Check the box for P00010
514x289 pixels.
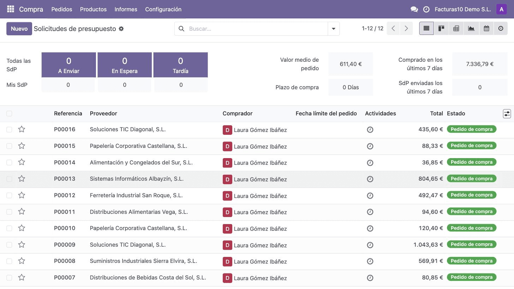pos(9,228)
